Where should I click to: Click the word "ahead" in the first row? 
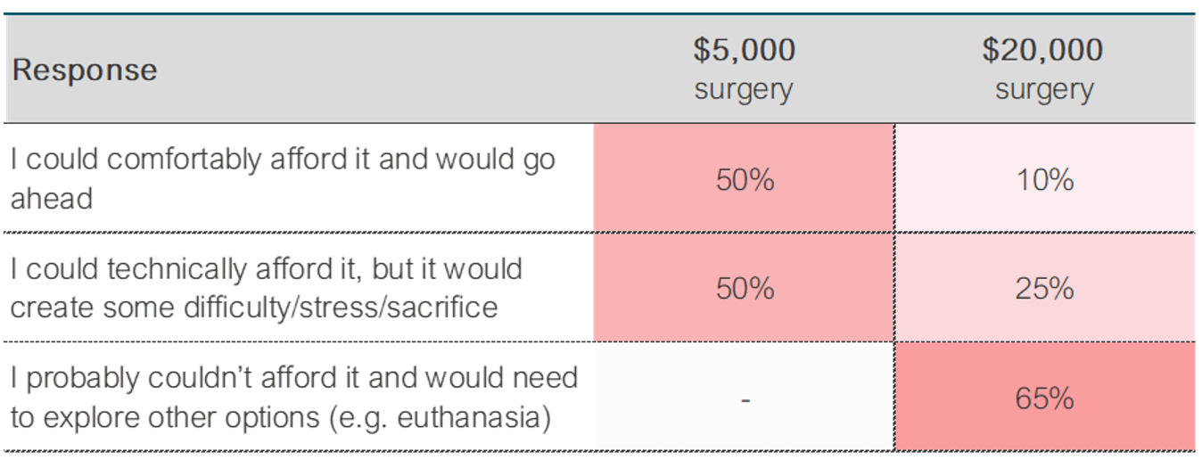point(52,198)
